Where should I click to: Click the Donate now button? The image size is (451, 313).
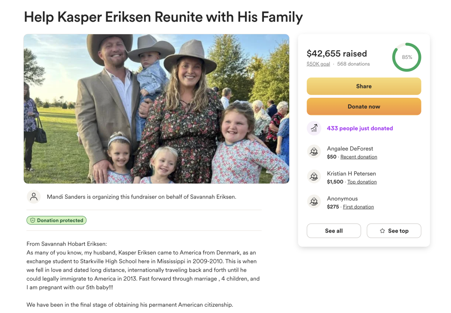pos(364,107)
